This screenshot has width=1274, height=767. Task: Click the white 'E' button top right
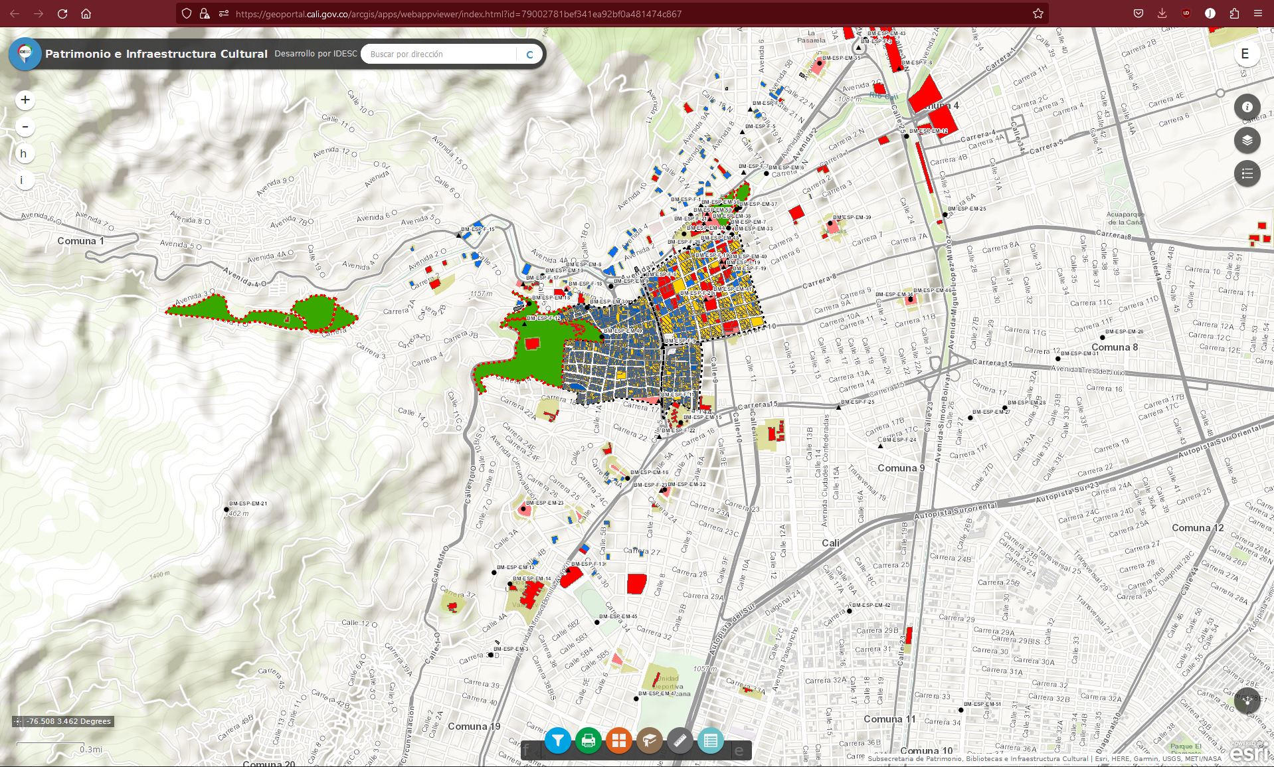point(1245,54)
